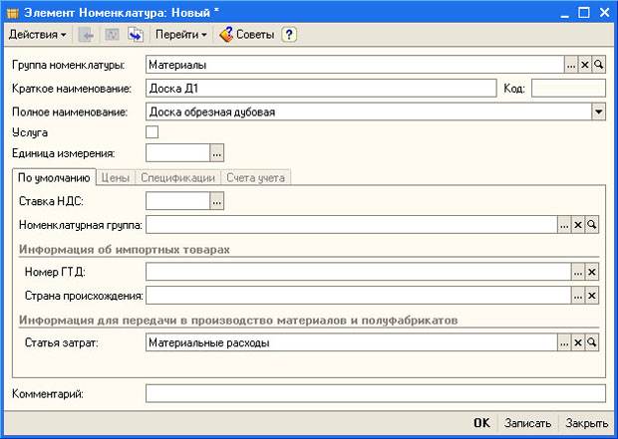Clear the Группа номенклатуры field with X
Screen dimensions: 618x439
(585, 65)
